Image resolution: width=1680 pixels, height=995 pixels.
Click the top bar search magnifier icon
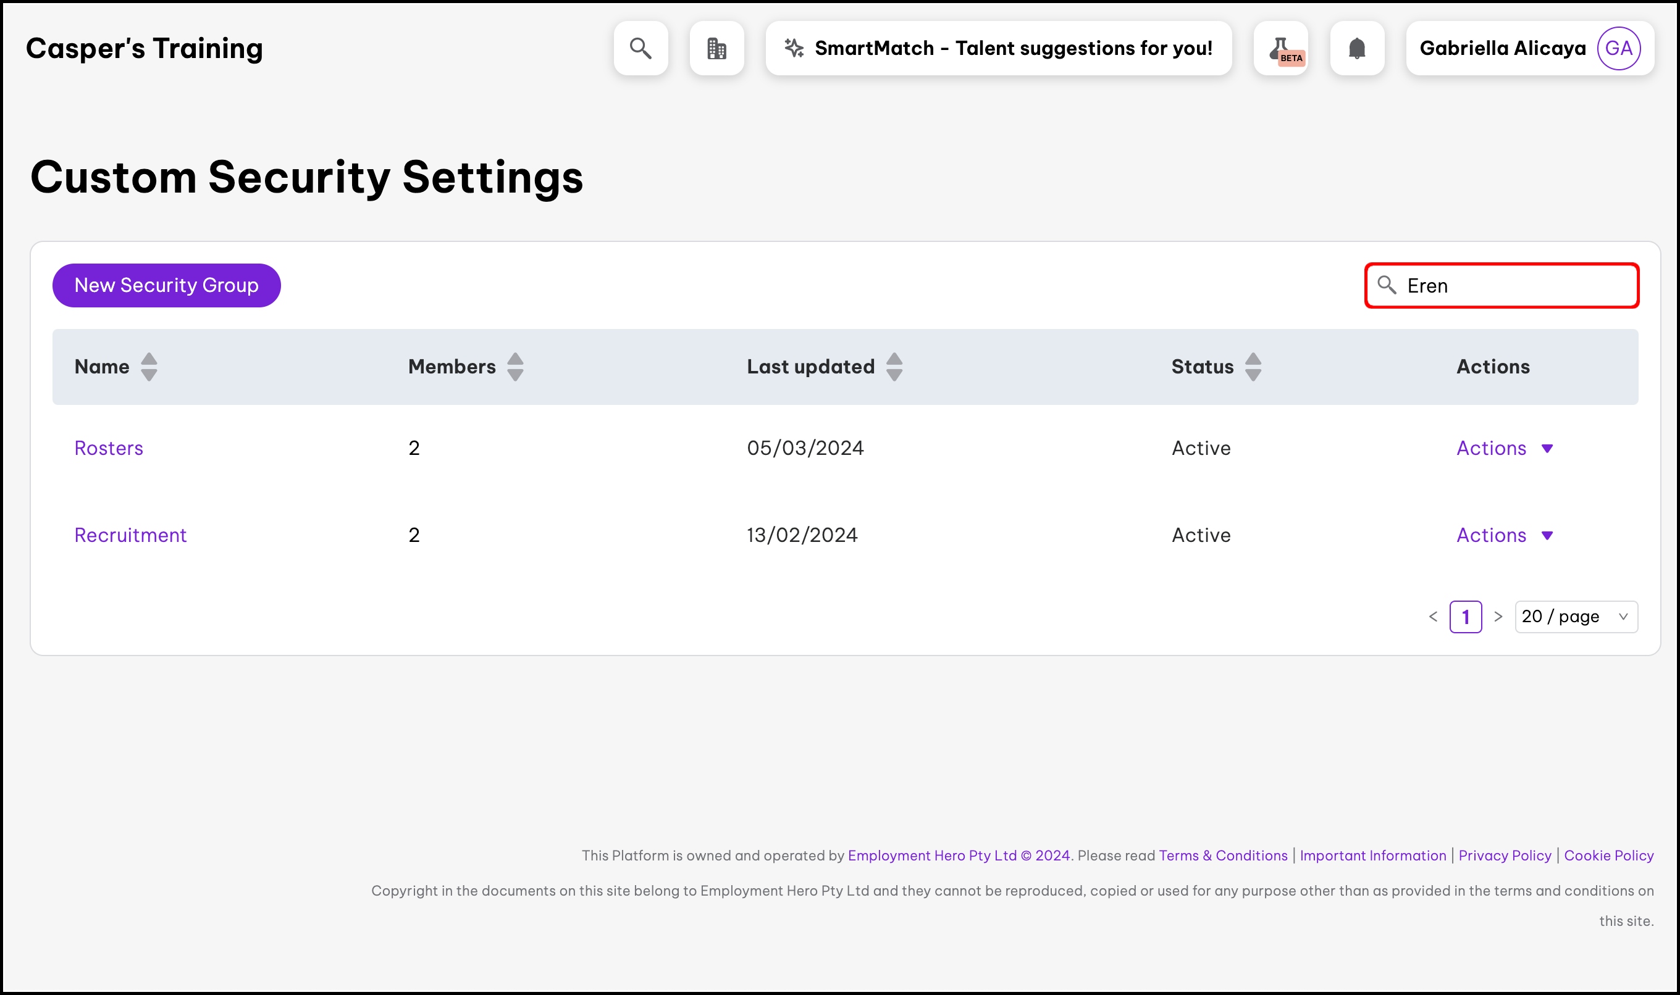640,48
